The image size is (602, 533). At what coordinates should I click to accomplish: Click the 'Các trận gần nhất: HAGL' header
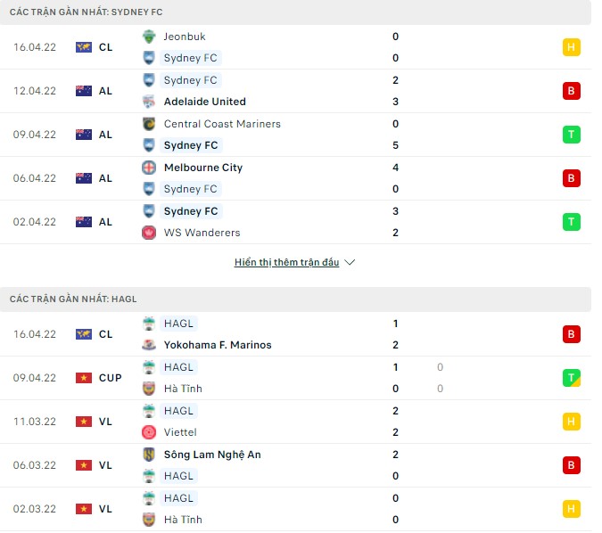point(73,299)
